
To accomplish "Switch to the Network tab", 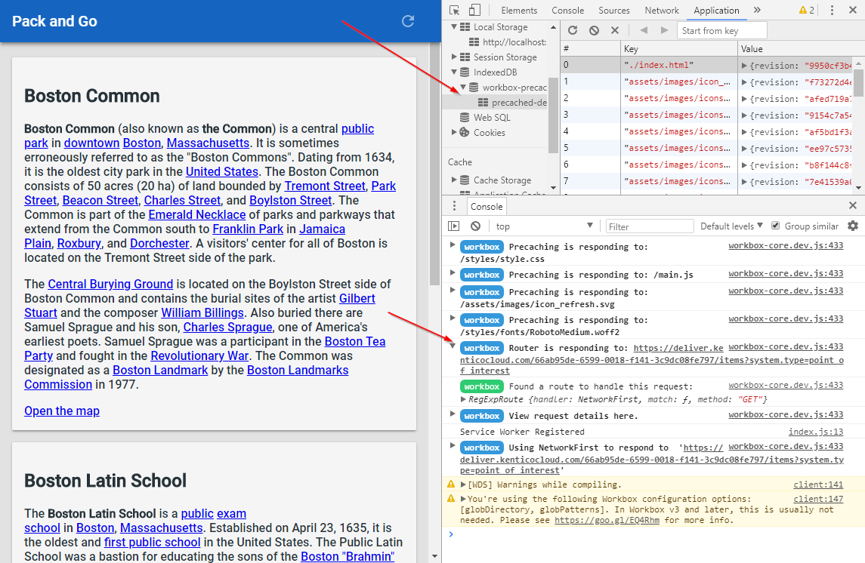I will pos(662,11).
